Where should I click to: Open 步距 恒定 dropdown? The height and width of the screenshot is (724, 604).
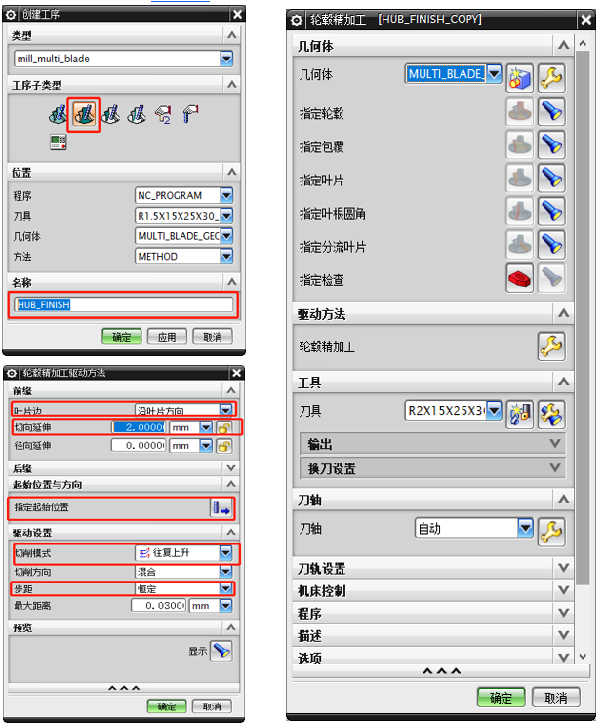point(225,588)
